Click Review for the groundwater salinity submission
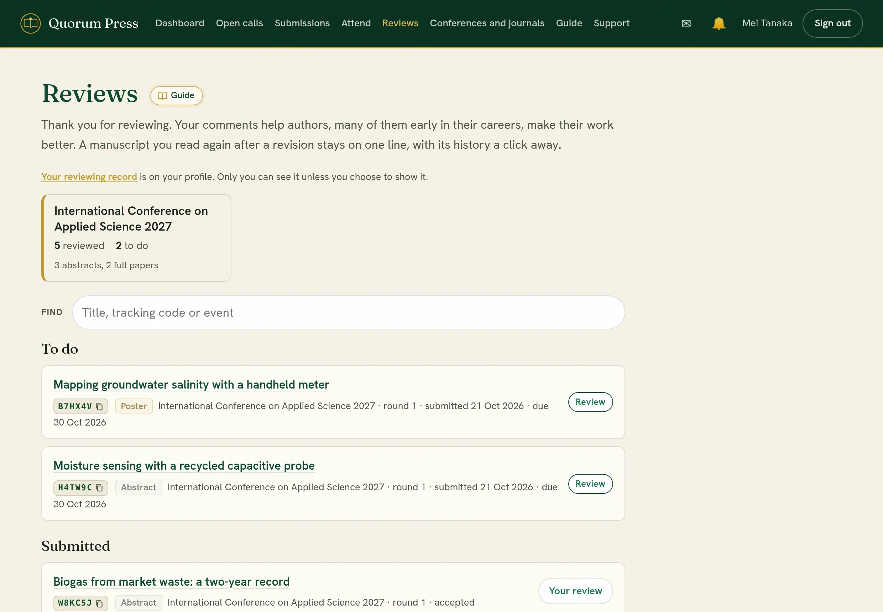This screenshot has height=612, width=883. click(x=590, y=402)
